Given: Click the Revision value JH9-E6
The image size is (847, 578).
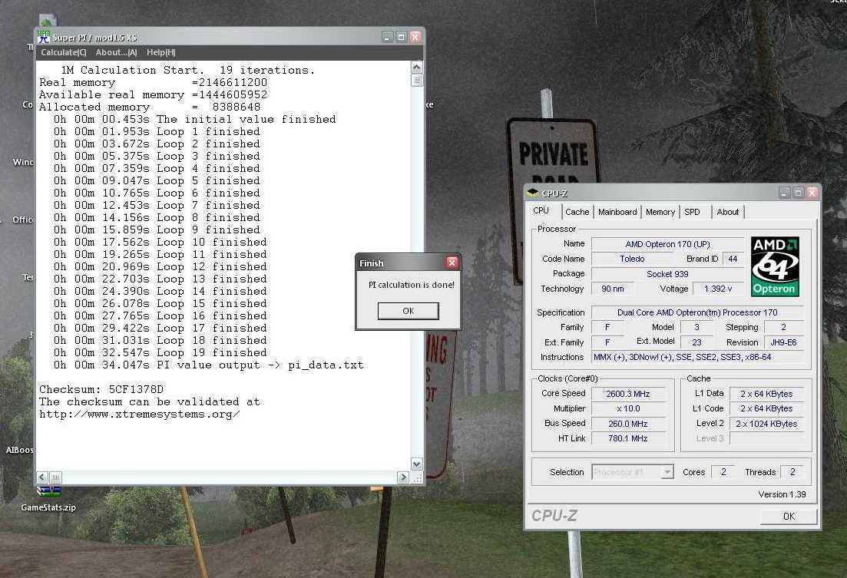Looking at the screenshot, I should point(783,342).
